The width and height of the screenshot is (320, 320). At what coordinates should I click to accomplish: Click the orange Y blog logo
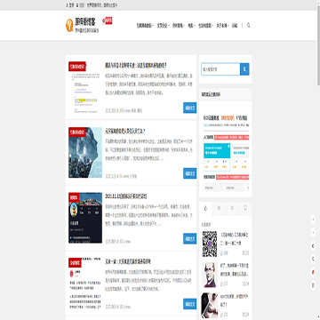(x=69, y=25)
